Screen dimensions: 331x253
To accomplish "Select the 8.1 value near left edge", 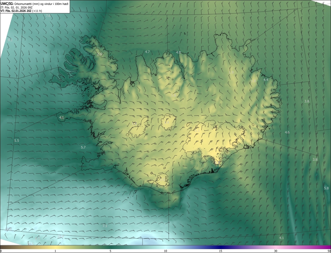I will [10, 40].
